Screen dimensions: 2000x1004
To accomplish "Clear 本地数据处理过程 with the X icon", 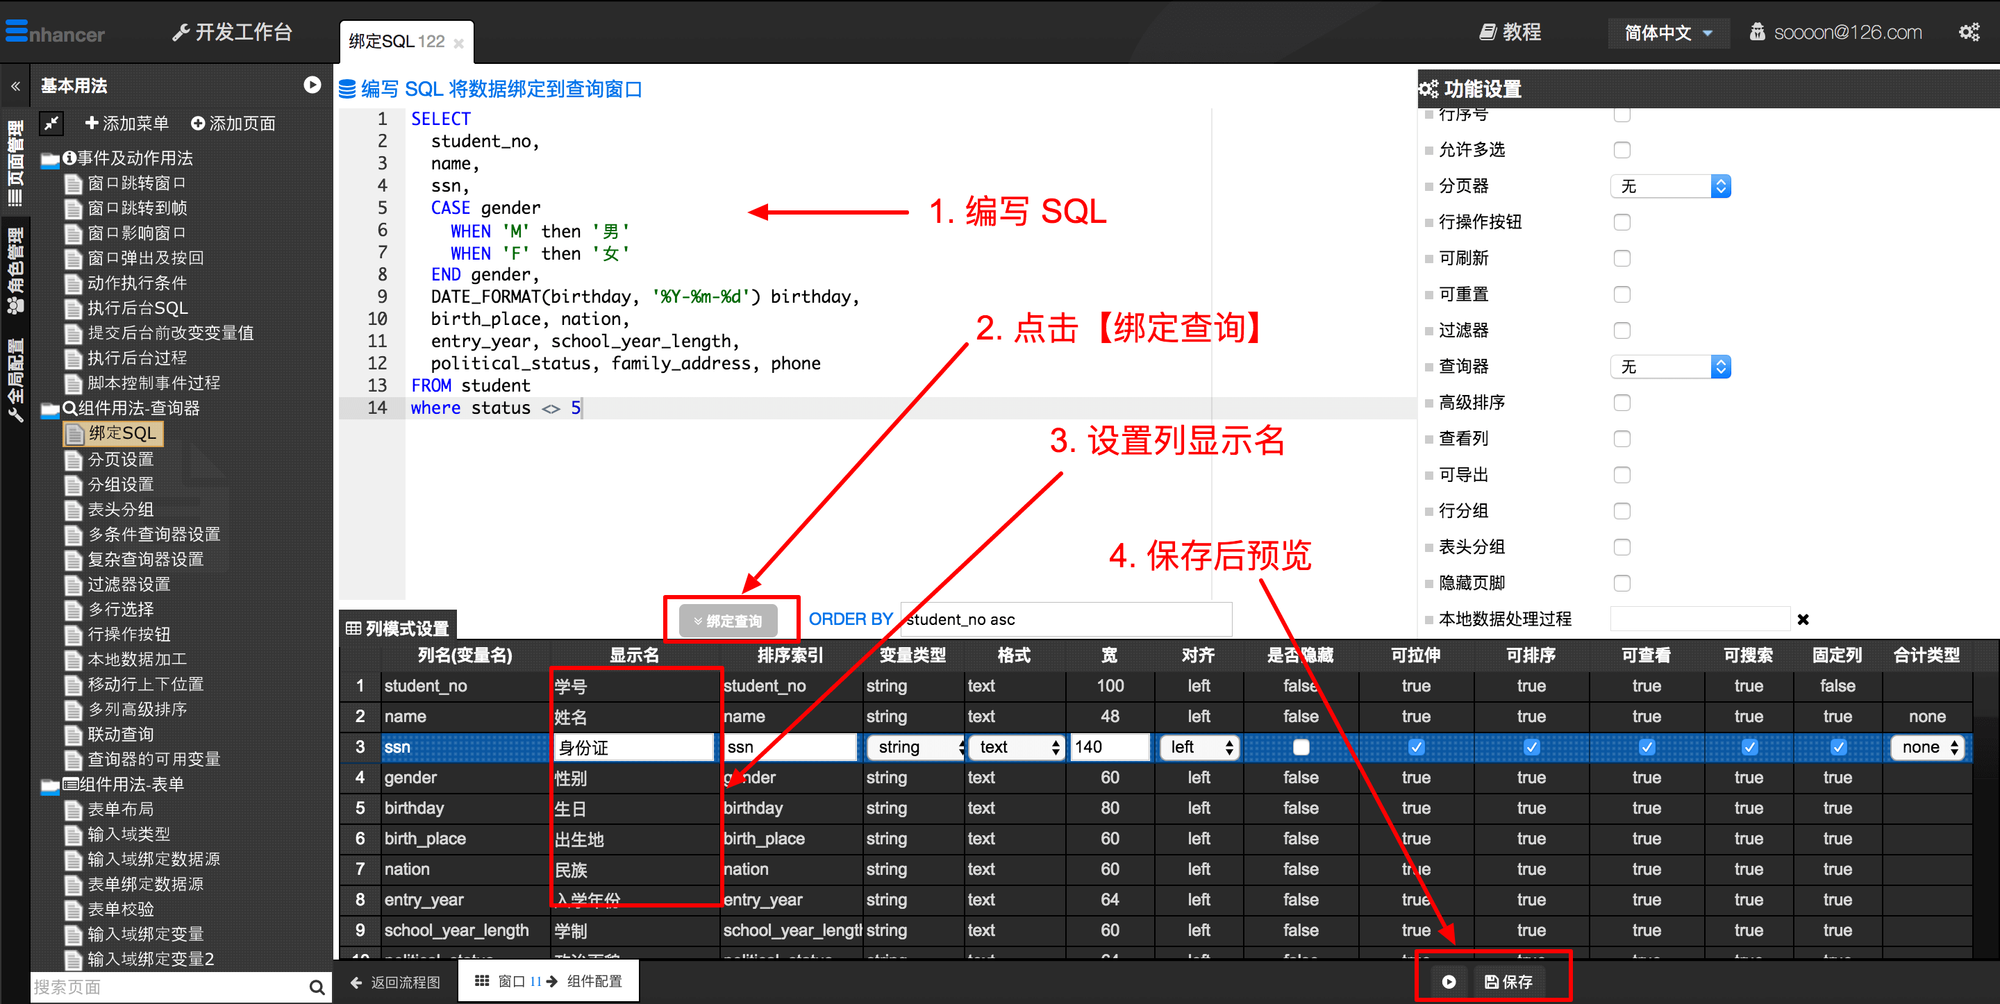I will pos(1803,619).
